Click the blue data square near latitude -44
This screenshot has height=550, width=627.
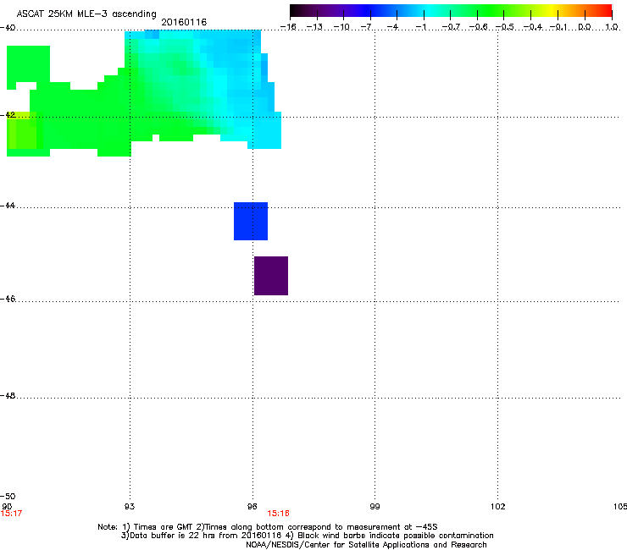point(251,222)
